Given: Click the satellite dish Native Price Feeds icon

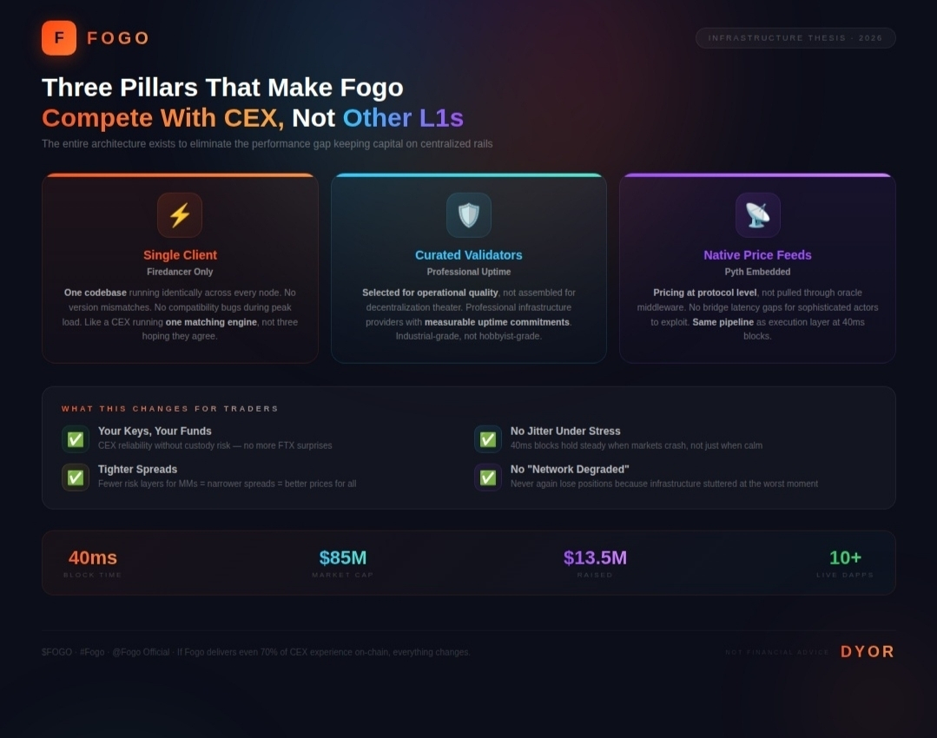Looking at the screenshot, I should pyautogui.click(x=757, y=215).
